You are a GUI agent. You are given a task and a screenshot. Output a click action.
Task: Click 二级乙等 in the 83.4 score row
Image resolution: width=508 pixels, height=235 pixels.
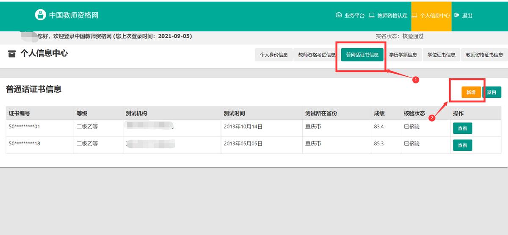coord(87,127)
